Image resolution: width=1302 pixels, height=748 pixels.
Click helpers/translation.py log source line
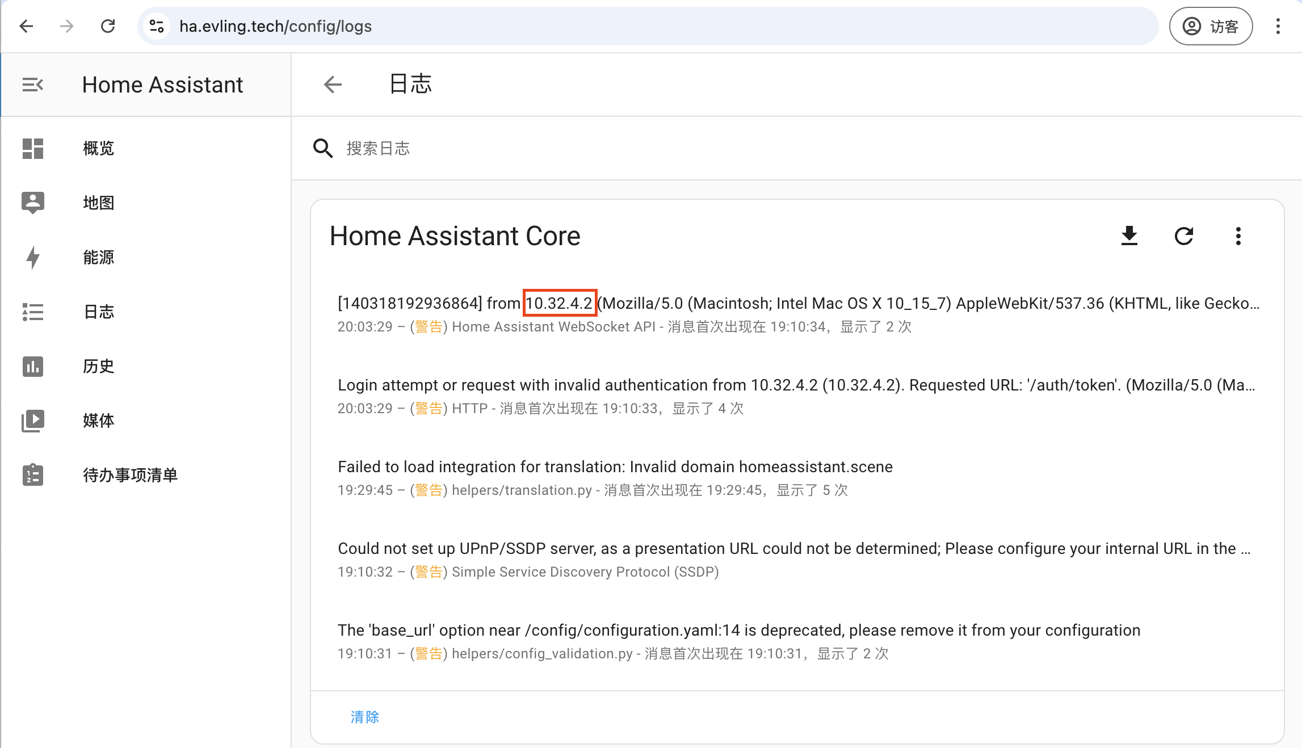(x=593, y=490)
